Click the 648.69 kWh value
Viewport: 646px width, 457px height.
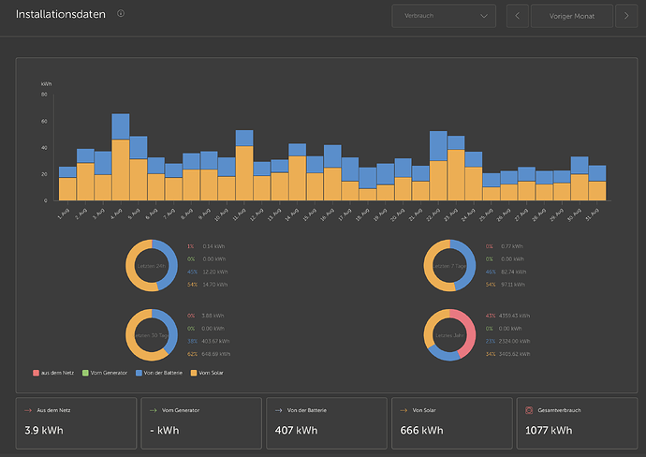click(x=216, y=354)
